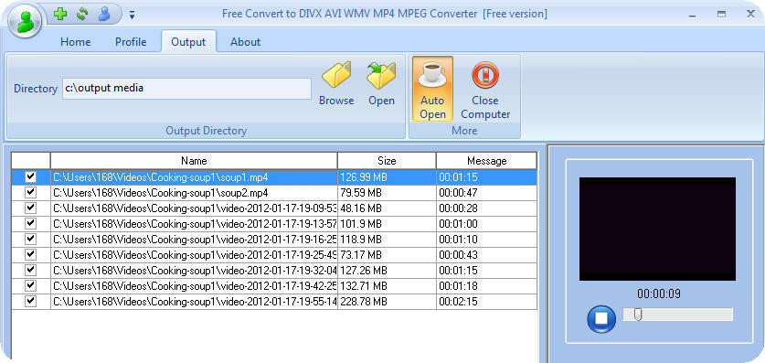This screenshot has width=765, height=363.
Task: Click the 126.99 MB size cell
Action: [x=387, y=177]
